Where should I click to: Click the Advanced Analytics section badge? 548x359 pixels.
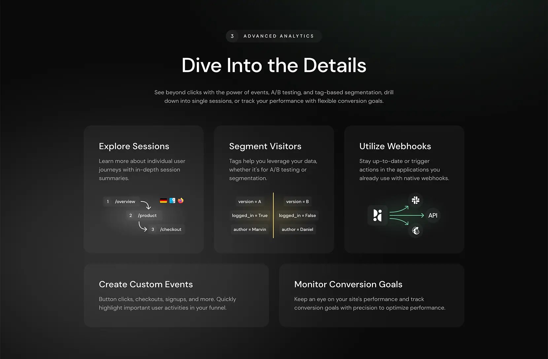274,36
